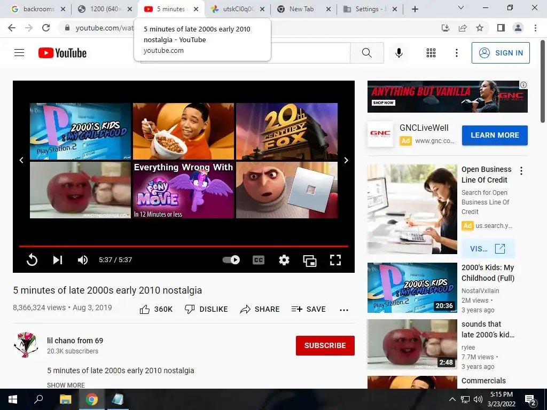Open the tab search dropdown chevron

[x=461, y=7]
